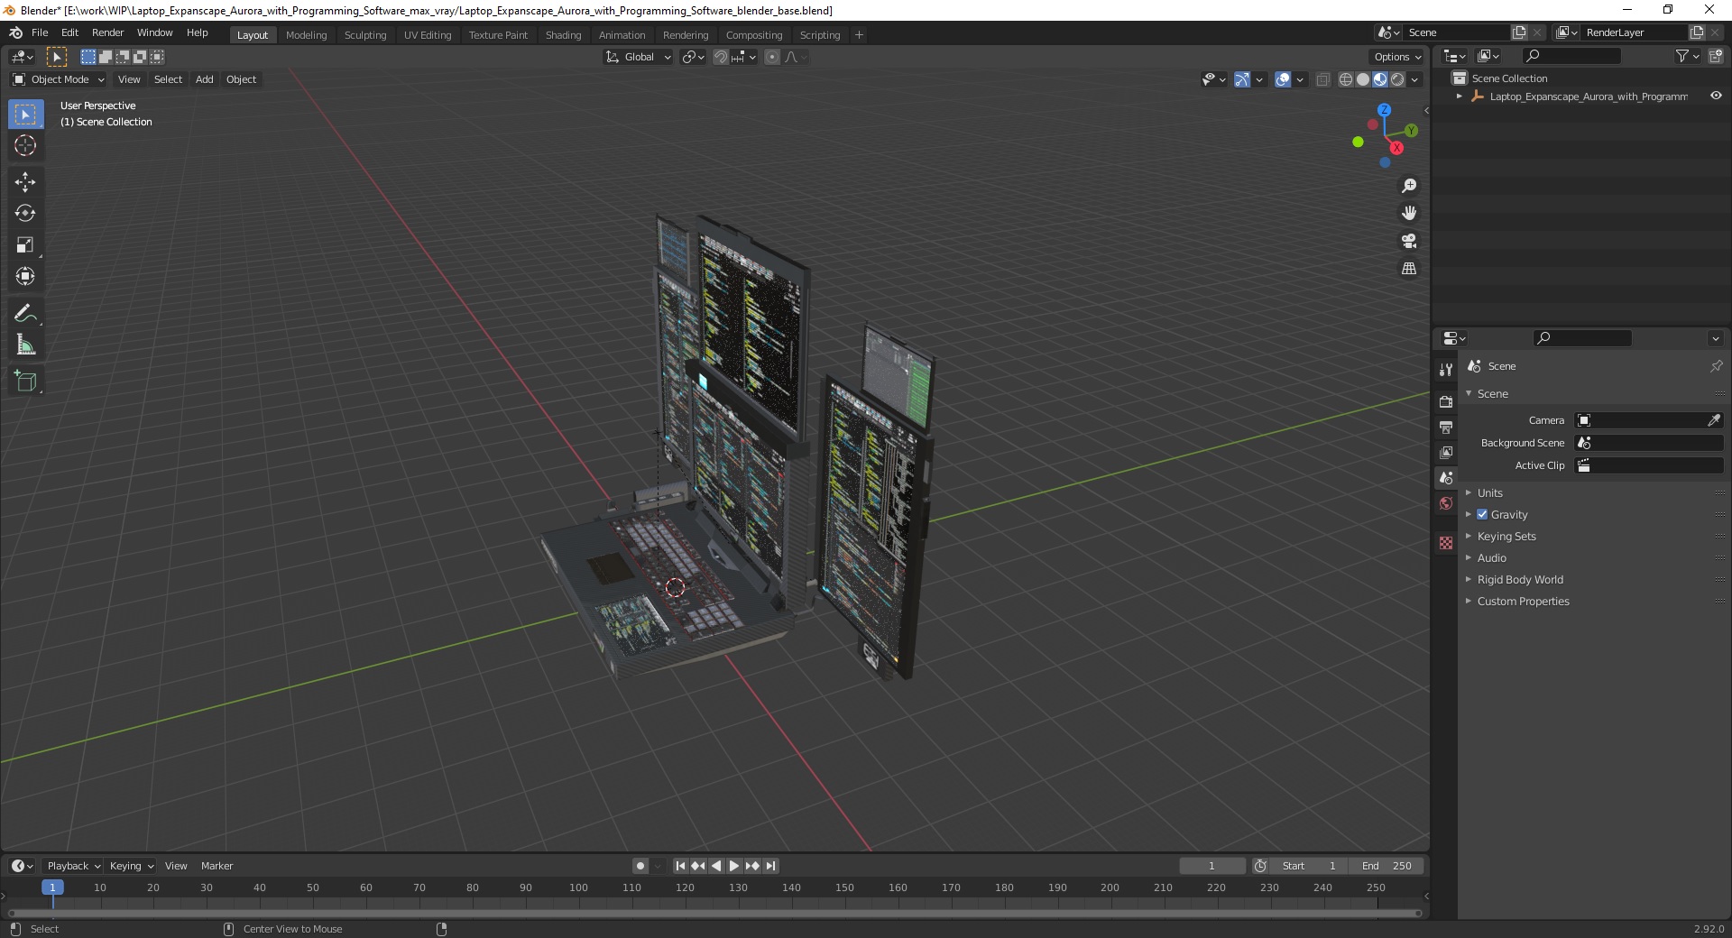The width and height of the screenshot is (1732, 938).
Task: Toggle solid viewport shading
Action: point(1363,79)
